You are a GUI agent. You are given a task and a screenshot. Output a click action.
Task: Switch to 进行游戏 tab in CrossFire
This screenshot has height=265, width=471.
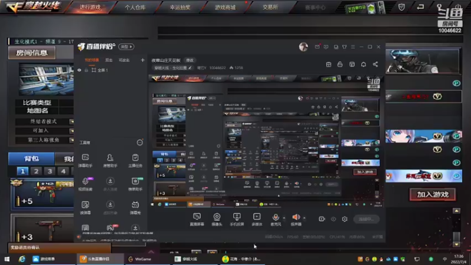(x=90, y=7)
